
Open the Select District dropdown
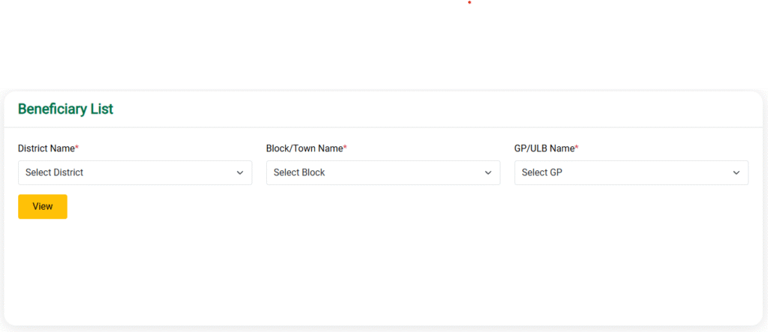click(x=135, y=173)
